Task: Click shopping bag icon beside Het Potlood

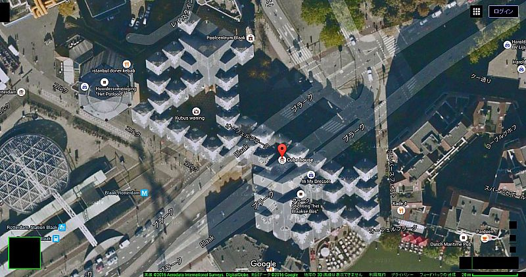Action: coord(85,88)
